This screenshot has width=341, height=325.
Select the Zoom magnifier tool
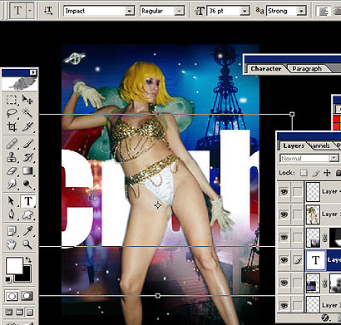click(27, 244)
